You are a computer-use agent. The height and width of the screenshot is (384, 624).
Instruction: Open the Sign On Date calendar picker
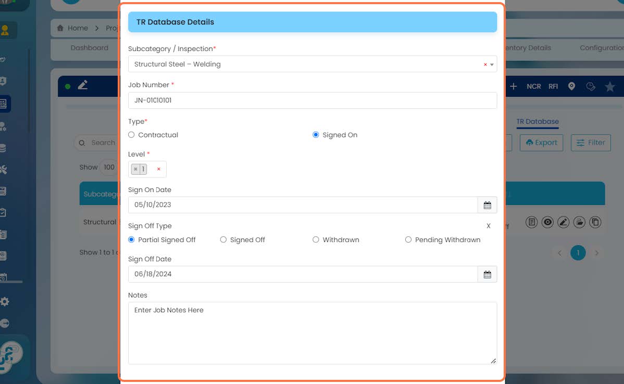[x=487, y=205]
